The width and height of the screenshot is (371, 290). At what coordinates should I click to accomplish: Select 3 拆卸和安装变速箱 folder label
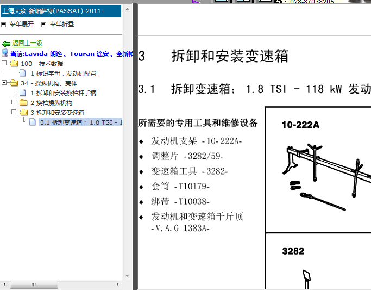coord(57,113)
